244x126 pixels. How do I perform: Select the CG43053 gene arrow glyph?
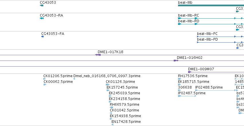click(42, 5)
